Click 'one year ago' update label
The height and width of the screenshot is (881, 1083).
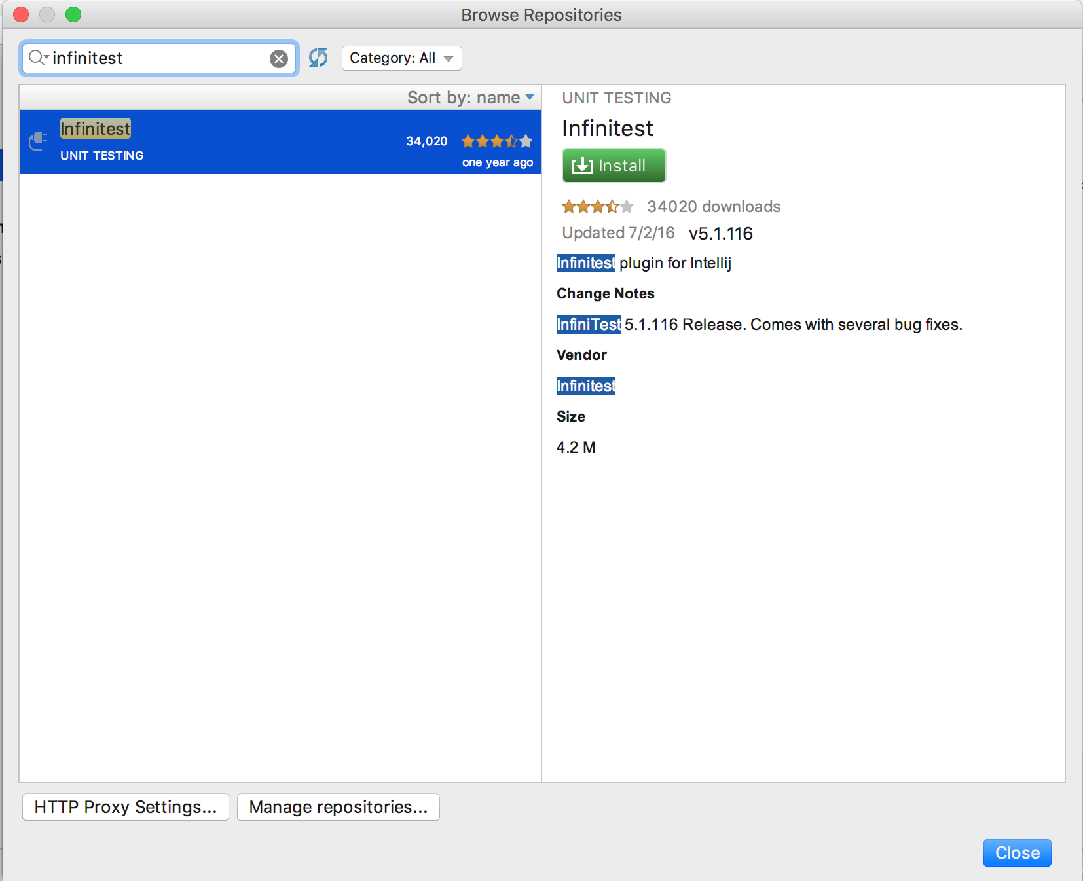click(x=498, y=162)
